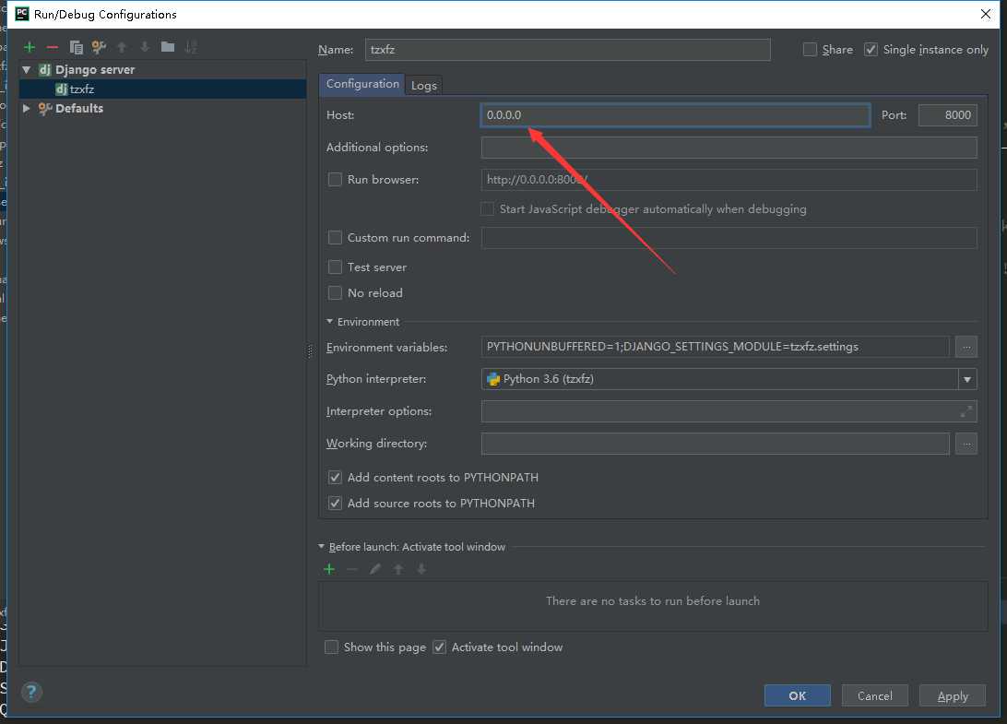Focus the Custom run command text field
This screenshot has height=724, width=1007.
[729, 238]
